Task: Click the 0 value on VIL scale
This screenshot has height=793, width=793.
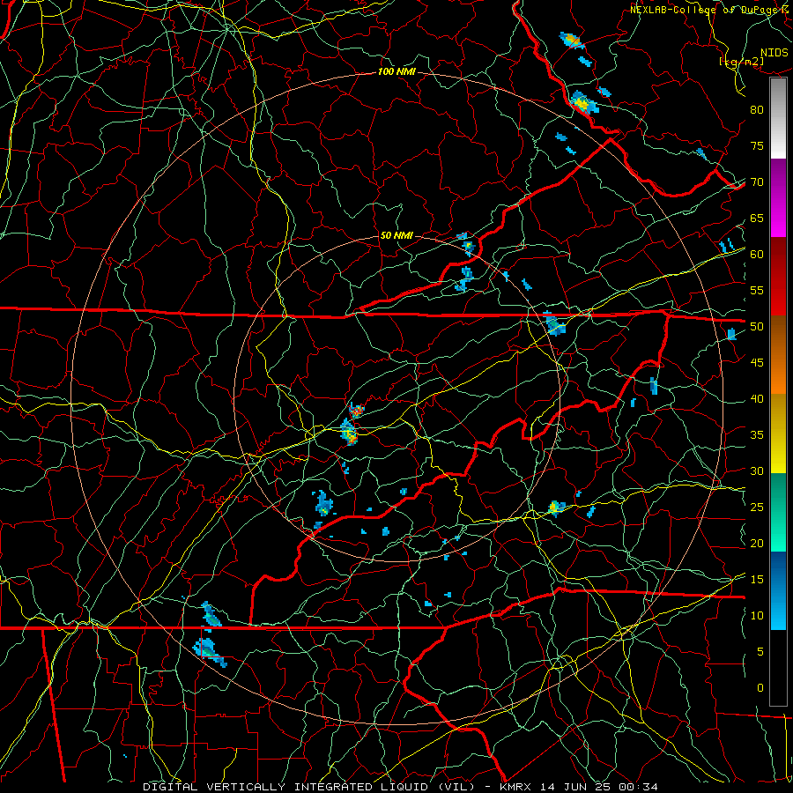Action: point(760,688)
